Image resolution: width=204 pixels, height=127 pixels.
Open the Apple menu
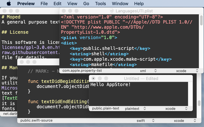(x=9, y=4)
